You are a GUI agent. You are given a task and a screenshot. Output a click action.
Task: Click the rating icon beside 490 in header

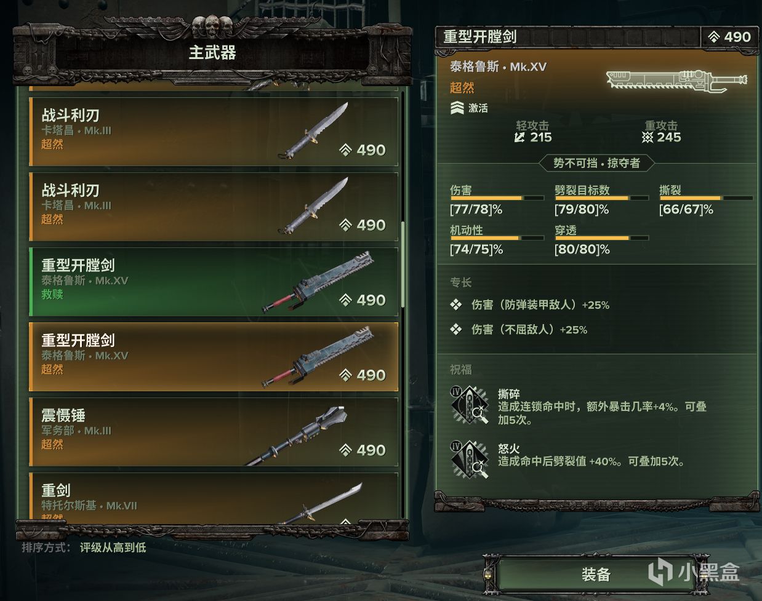pos(714,37)
